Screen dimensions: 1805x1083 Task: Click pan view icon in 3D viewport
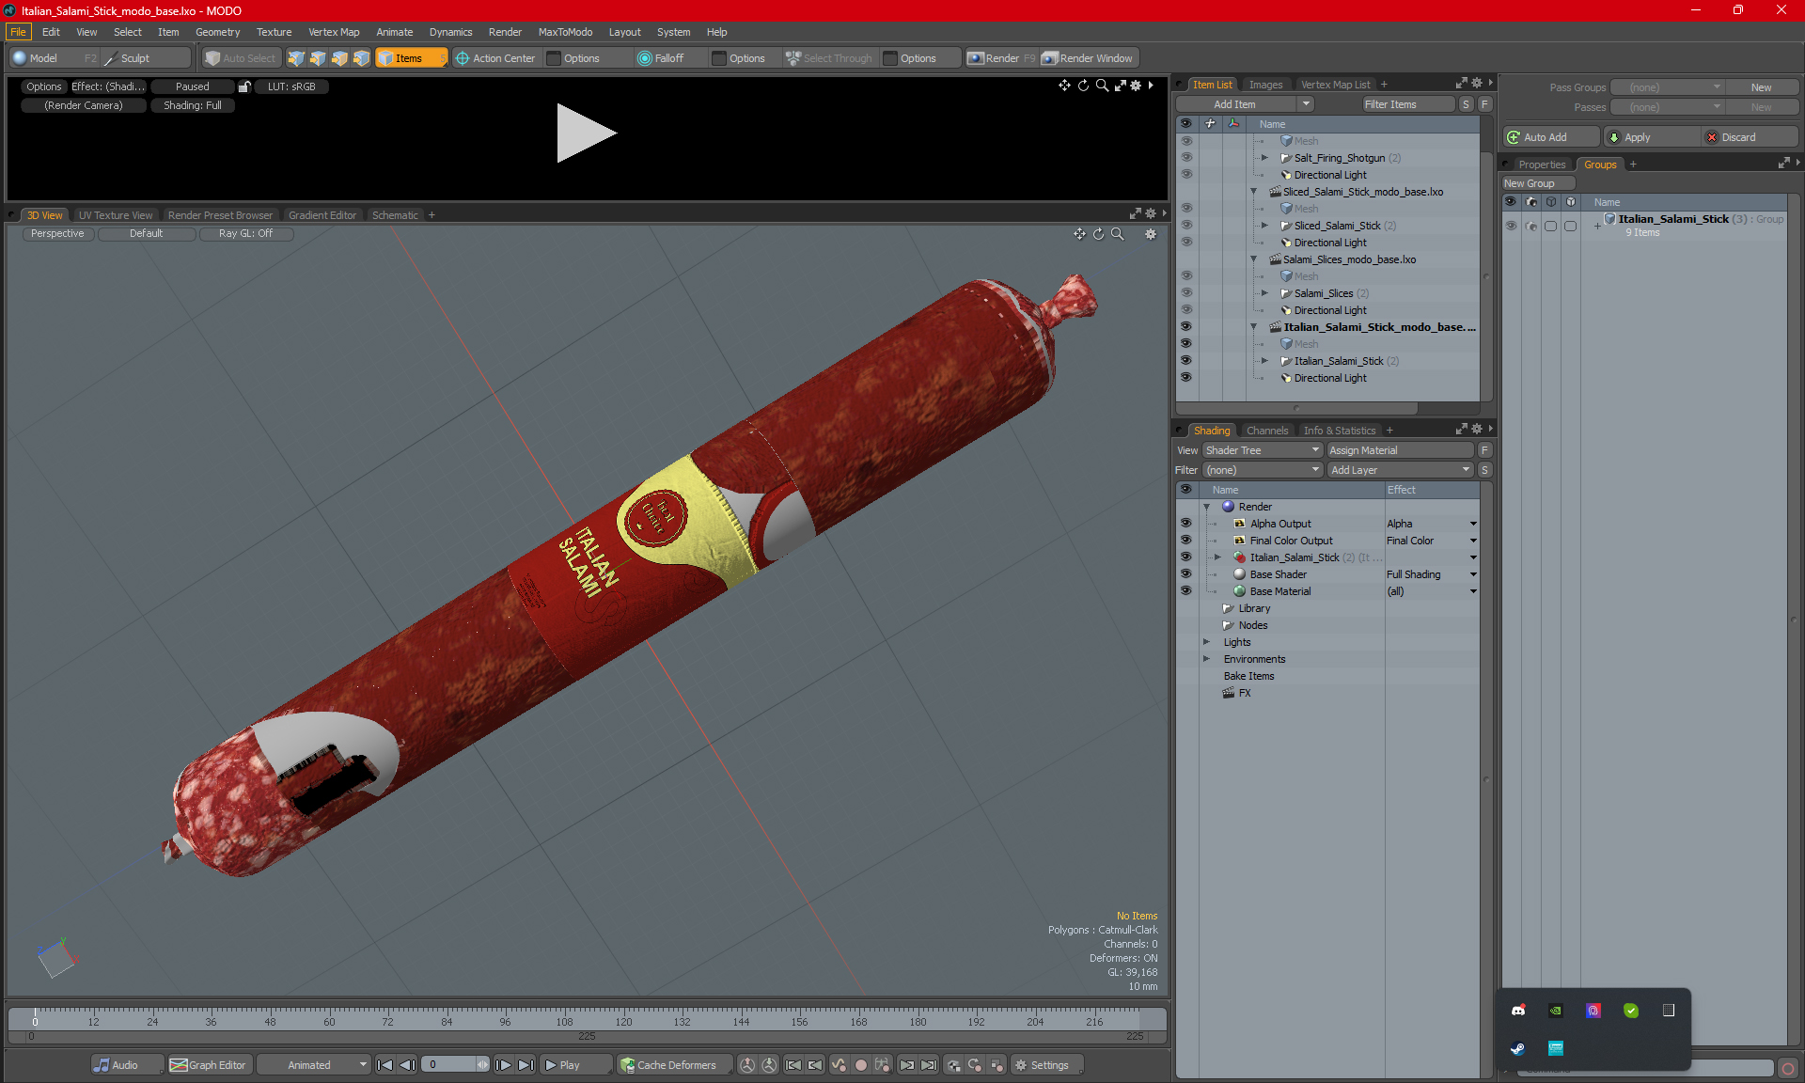click(1079, 234)
